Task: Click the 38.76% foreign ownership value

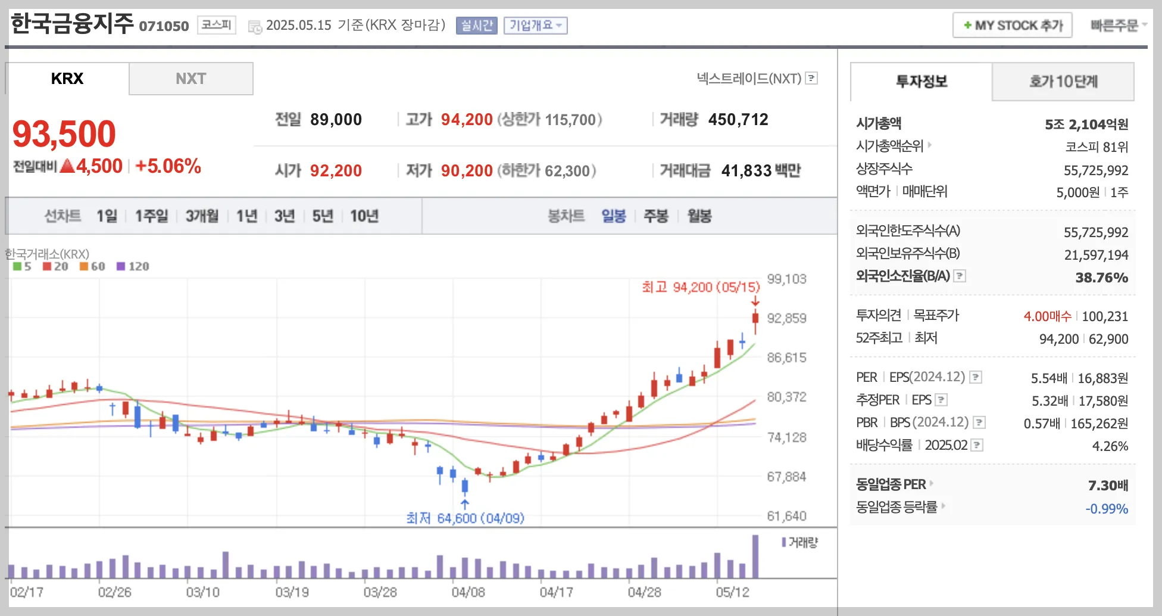Action: (1101, 278)
